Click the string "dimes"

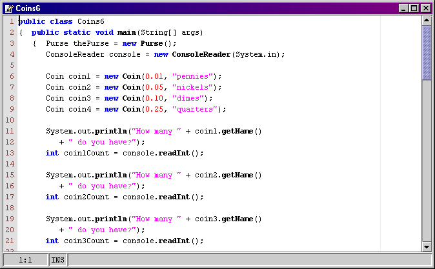coord(188,98)
